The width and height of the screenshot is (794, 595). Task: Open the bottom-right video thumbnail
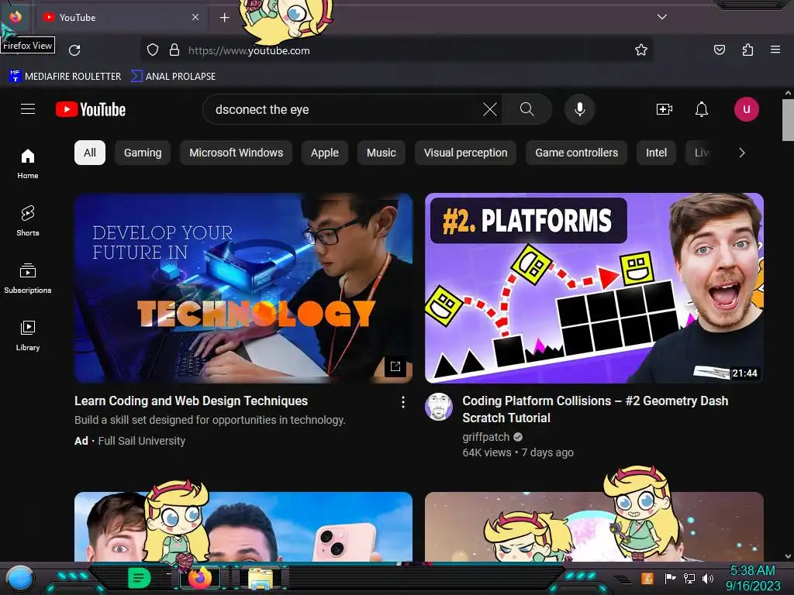point(594,526)
